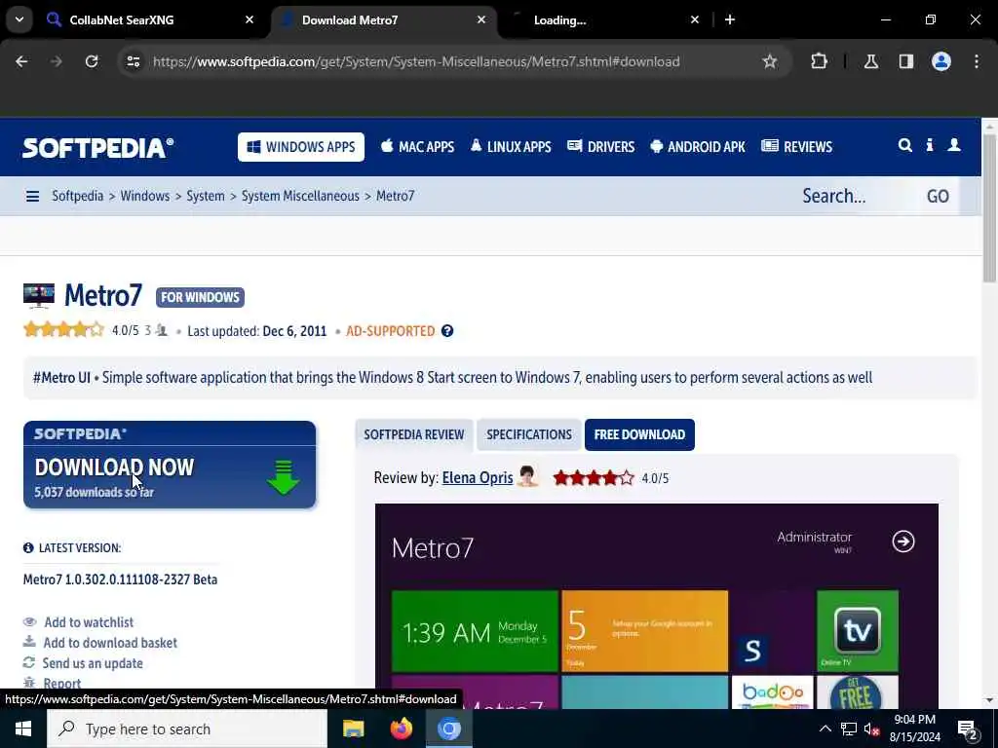Viewport: 998px width, 748px height.
Task: Click the Metro7 breadcrumb entry
Action: click(396, 196)
